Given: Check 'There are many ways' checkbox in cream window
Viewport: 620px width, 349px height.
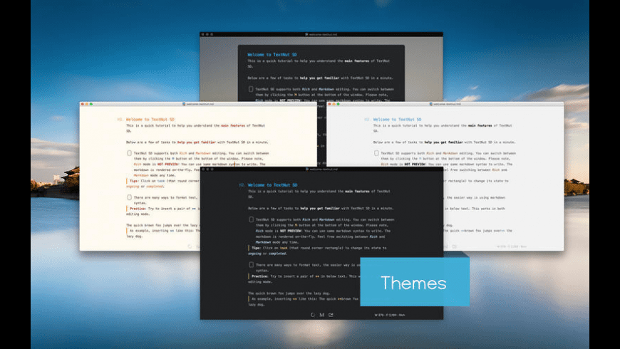Looking at the screenshot, I should tap(129, 197).
